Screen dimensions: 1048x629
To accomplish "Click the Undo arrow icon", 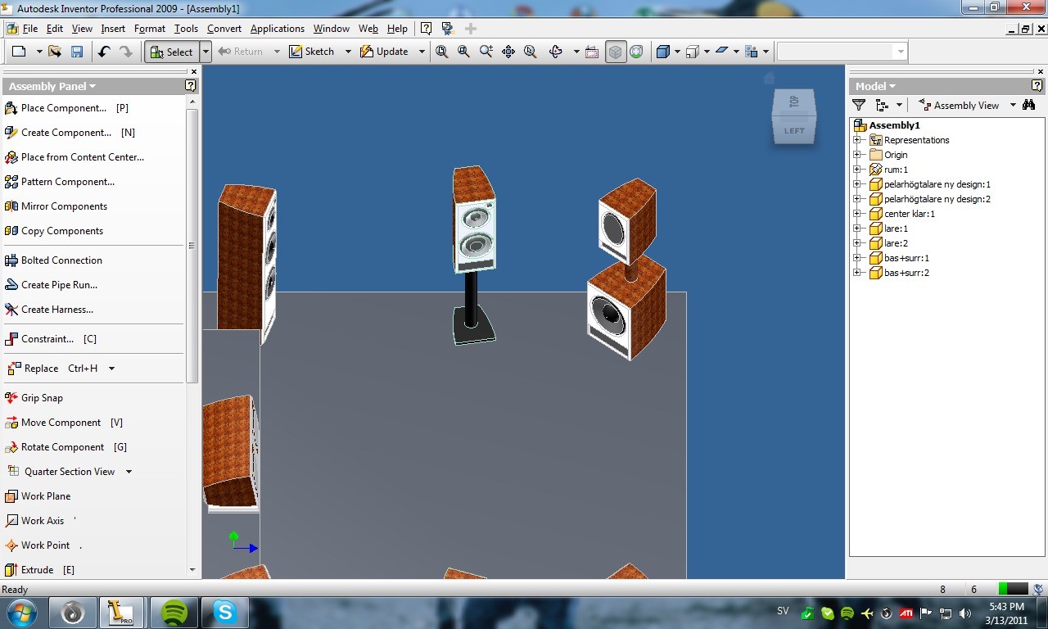I will (x=104, y=52).
